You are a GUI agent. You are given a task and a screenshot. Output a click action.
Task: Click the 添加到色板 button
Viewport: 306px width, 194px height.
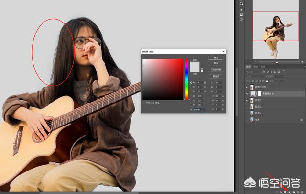(x=216, y=69)
